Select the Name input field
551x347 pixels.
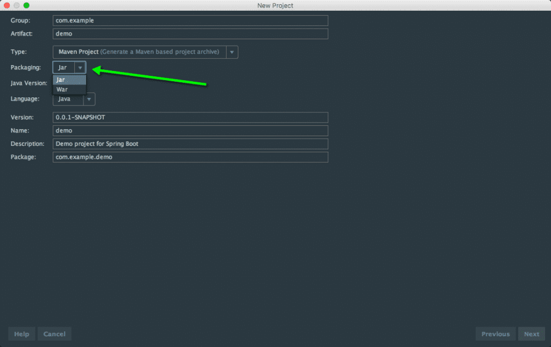pos(190,130)
